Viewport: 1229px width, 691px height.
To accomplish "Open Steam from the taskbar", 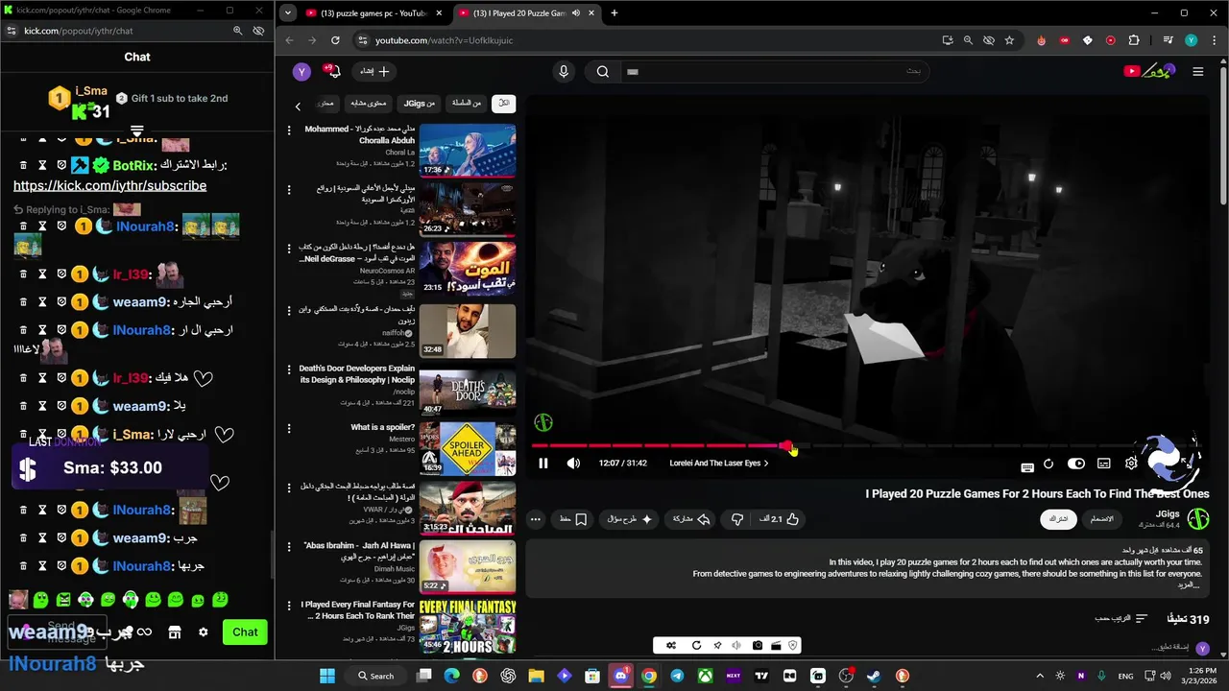I will [x=873, y=676].
